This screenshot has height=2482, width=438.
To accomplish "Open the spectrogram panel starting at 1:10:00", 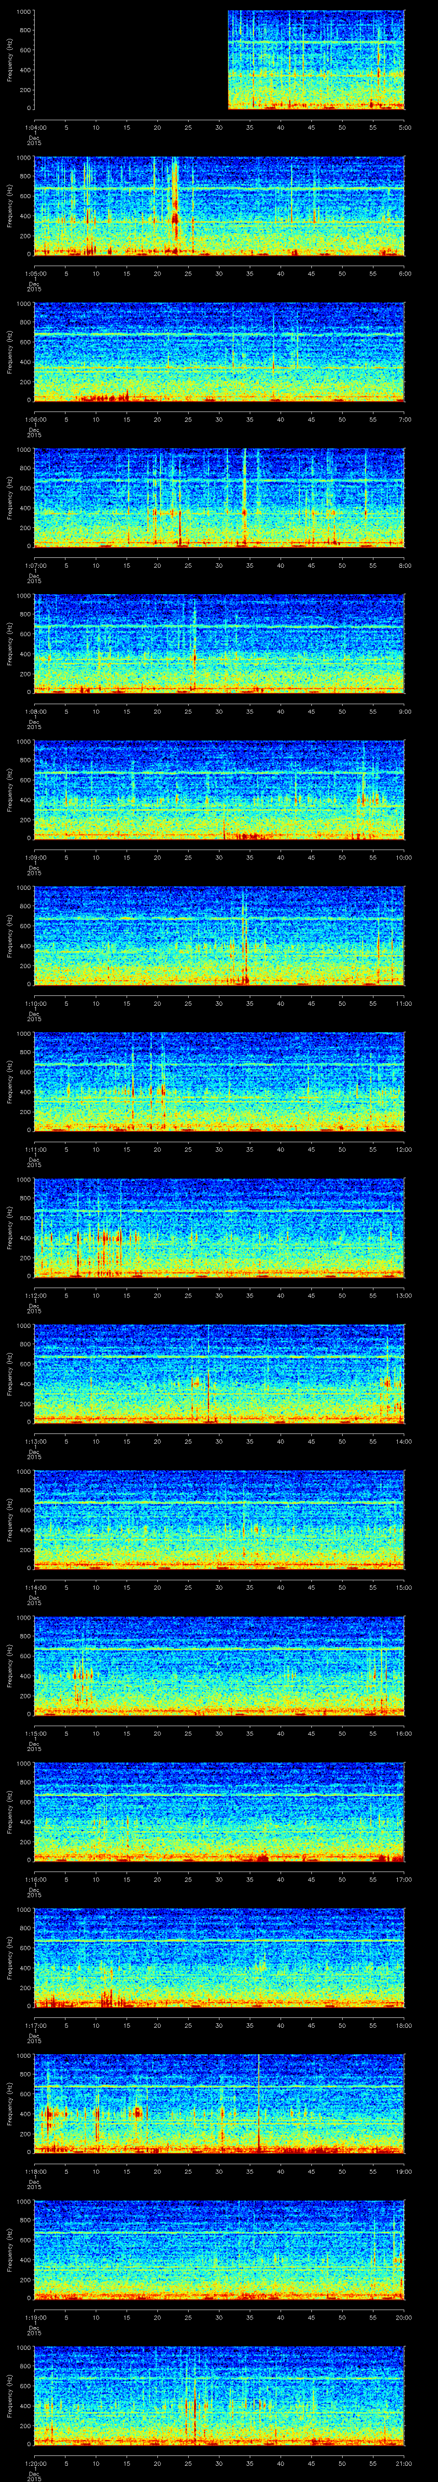I will (219, 936).
